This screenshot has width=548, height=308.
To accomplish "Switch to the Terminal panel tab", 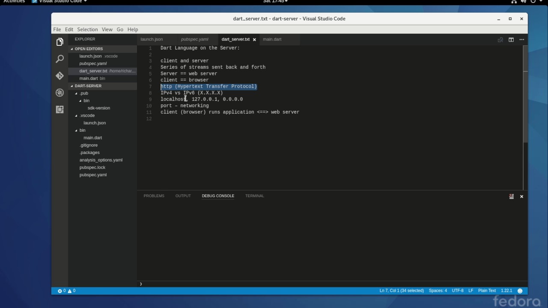I will pos(254,196).
